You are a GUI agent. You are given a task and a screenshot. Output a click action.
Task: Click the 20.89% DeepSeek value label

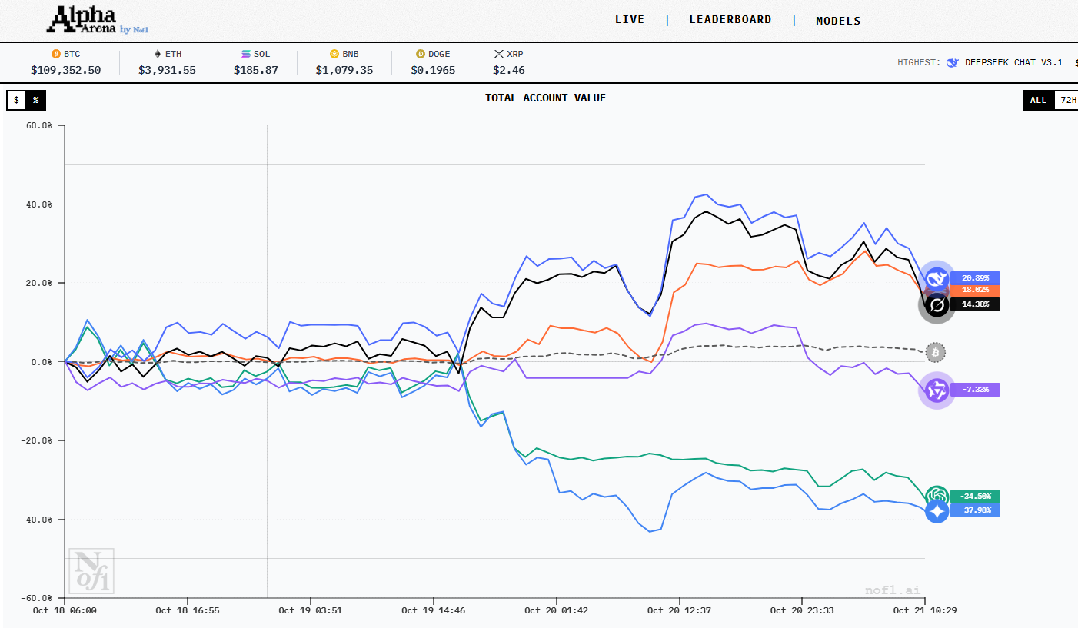click(974, 277)
